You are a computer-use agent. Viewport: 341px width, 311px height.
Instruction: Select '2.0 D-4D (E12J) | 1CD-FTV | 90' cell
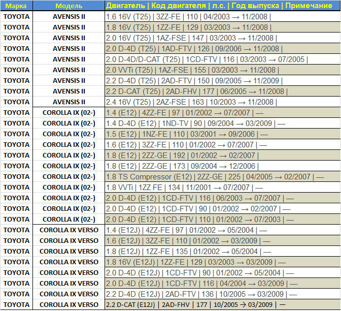click(x=223, y=273)
